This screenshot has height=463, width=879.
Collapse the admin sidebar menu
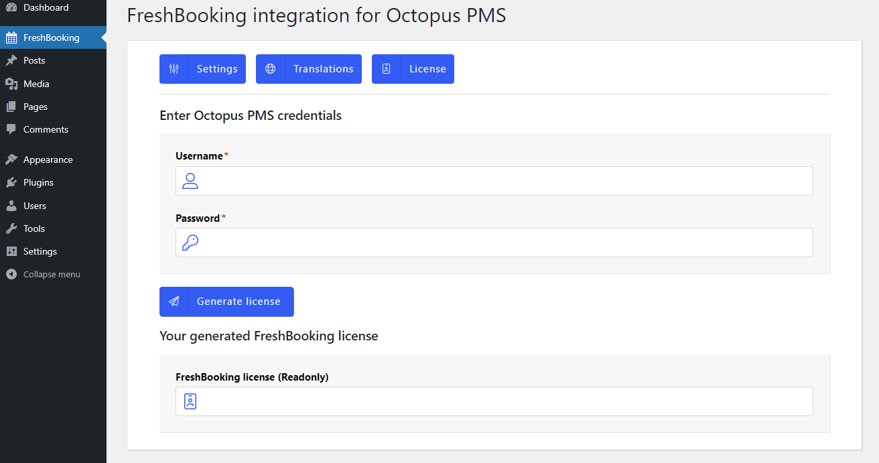point(53,274)
